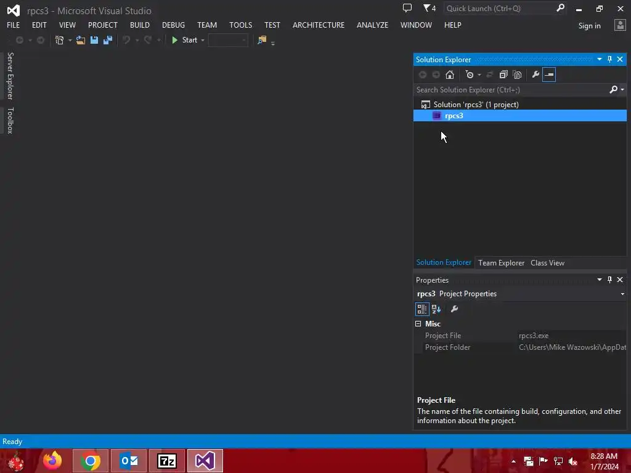Open the VIEW menu

pos(67,25)
